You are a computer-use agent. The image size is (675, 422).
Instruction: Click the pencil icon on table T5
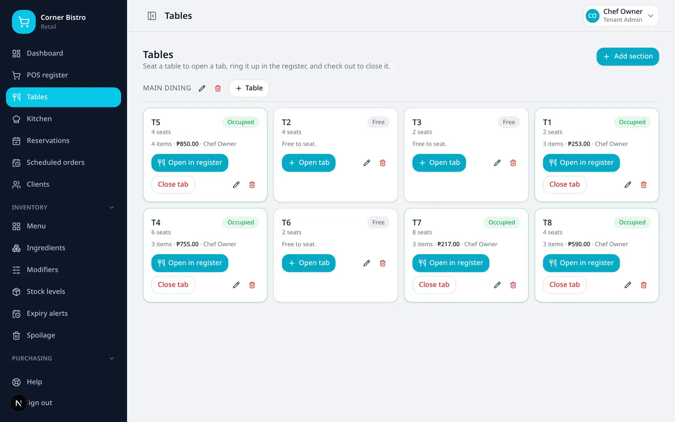[236, 185]
